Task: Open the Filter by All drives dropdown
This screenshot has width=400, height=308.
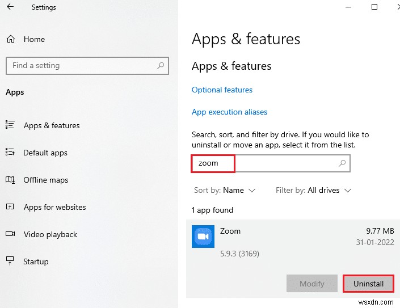Action: point(314,191)
